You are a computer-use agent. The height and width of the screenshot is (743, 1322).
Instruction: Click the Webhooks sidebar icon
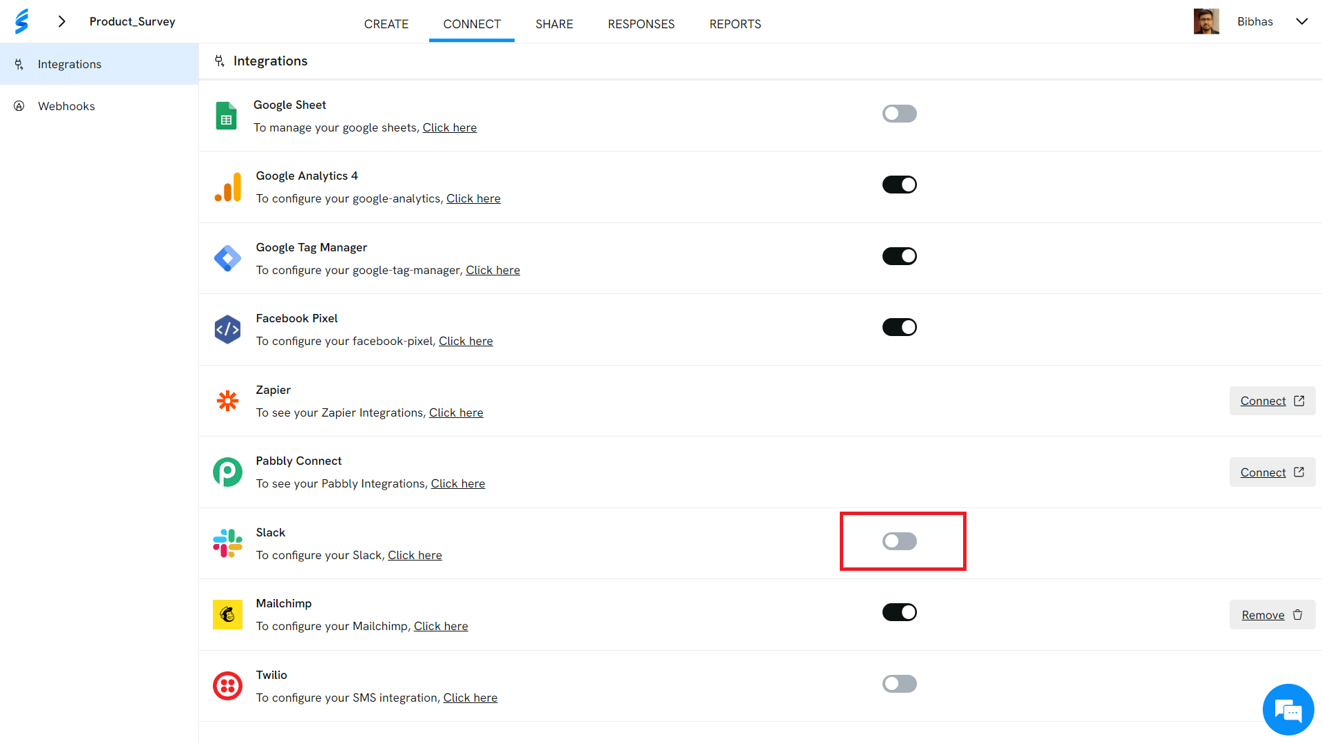pyautogui.click(x=19, y=106)
